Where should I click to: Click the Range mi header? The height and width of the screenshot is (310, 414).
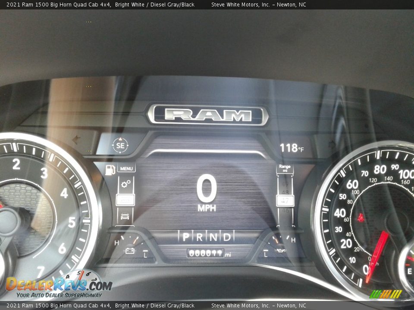pos(285,168)
